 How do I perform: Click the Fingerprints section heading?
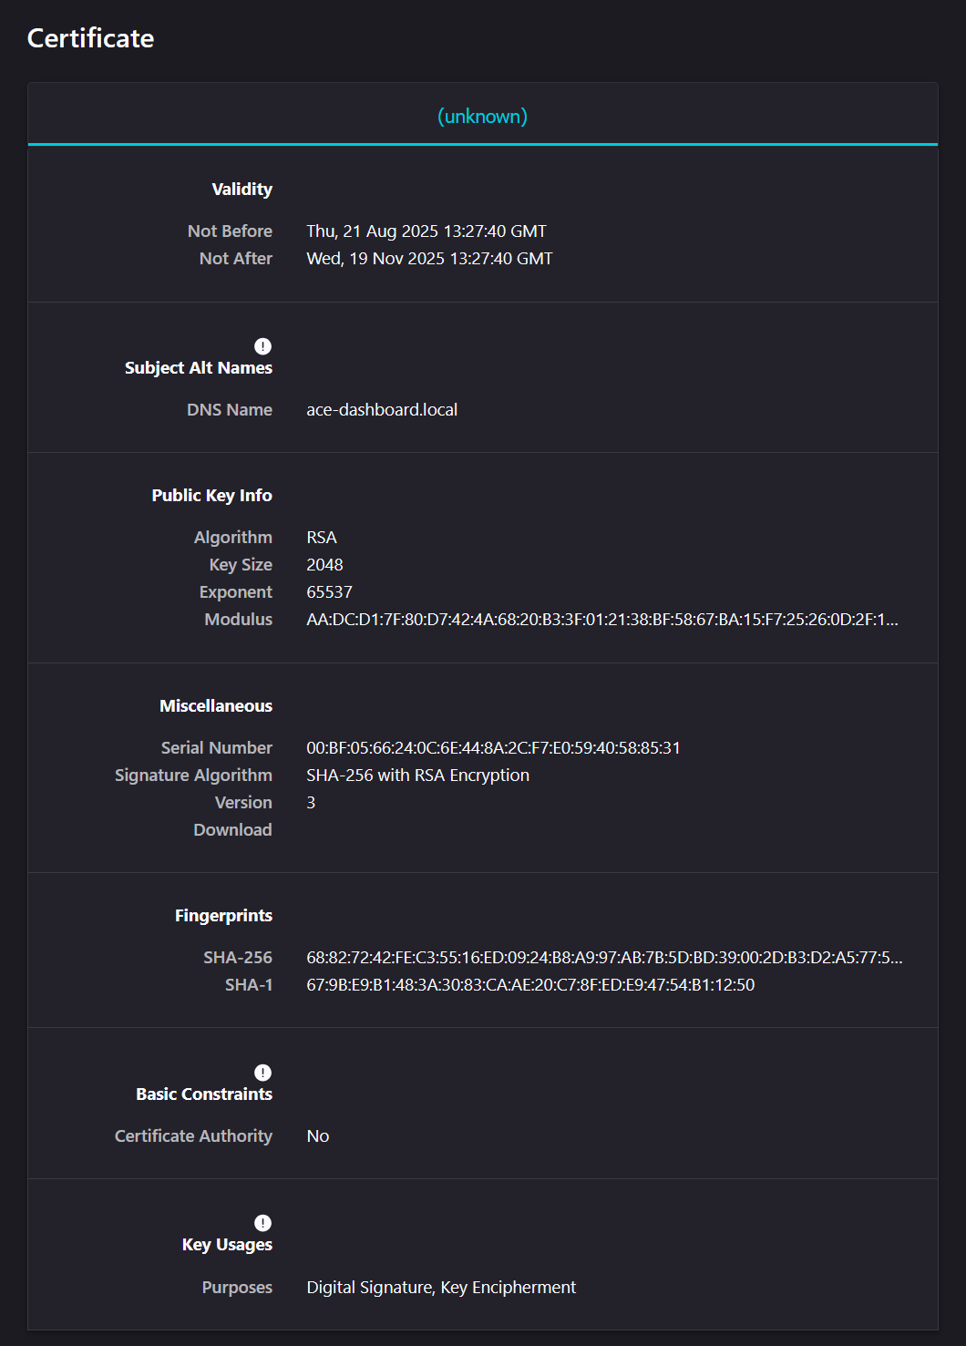[223, 916]
